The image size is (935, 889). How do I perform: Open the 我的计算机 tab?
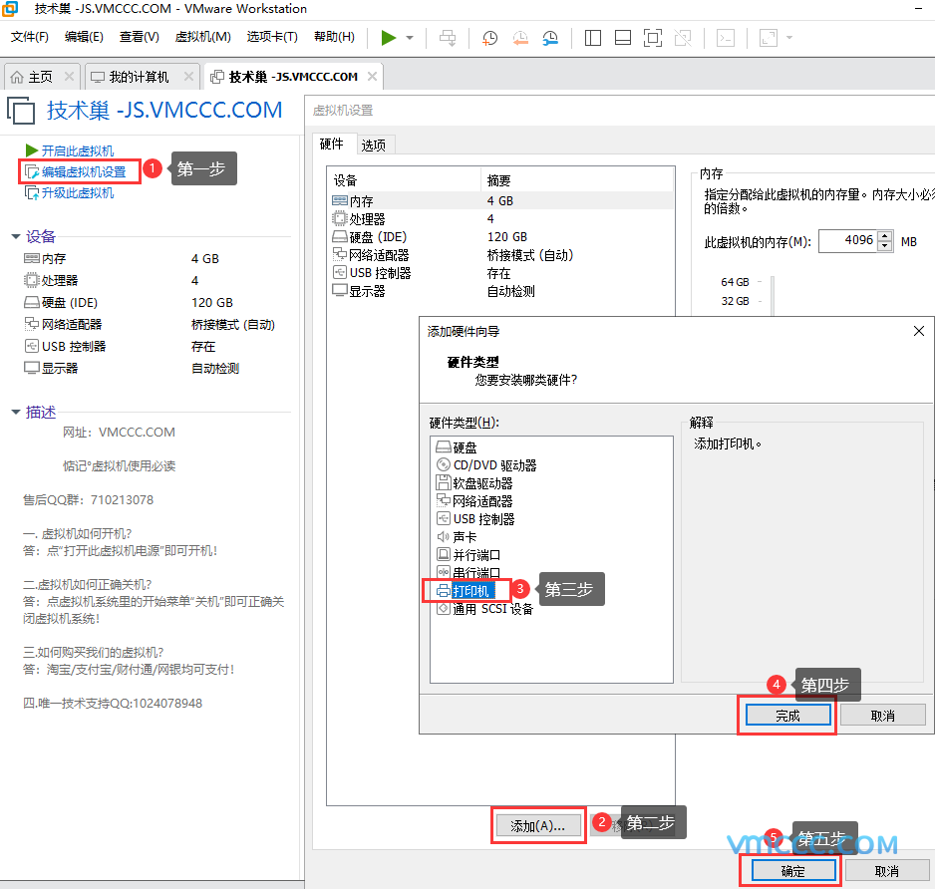[x=139, y=77]
